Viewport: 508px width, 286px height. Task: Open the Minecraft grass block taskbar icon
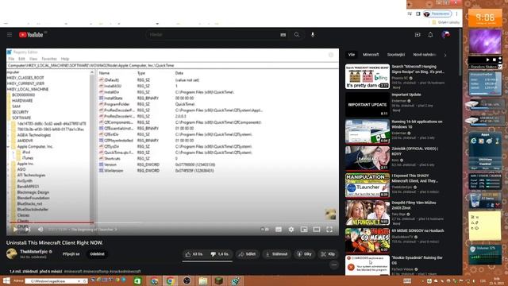point(219,280)
